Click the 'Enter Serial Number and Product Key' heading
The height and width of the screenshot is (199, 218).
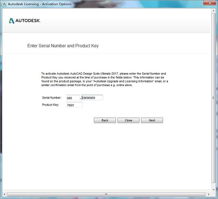tap(63, 46)
